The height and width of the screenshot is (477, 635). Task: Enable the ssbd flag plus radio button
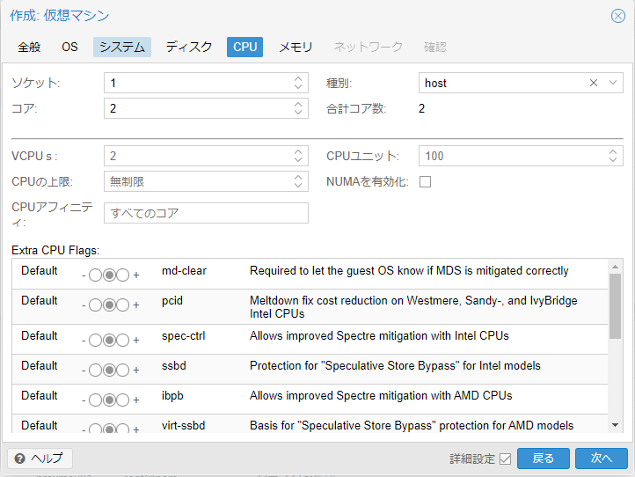tap(123, 371)
